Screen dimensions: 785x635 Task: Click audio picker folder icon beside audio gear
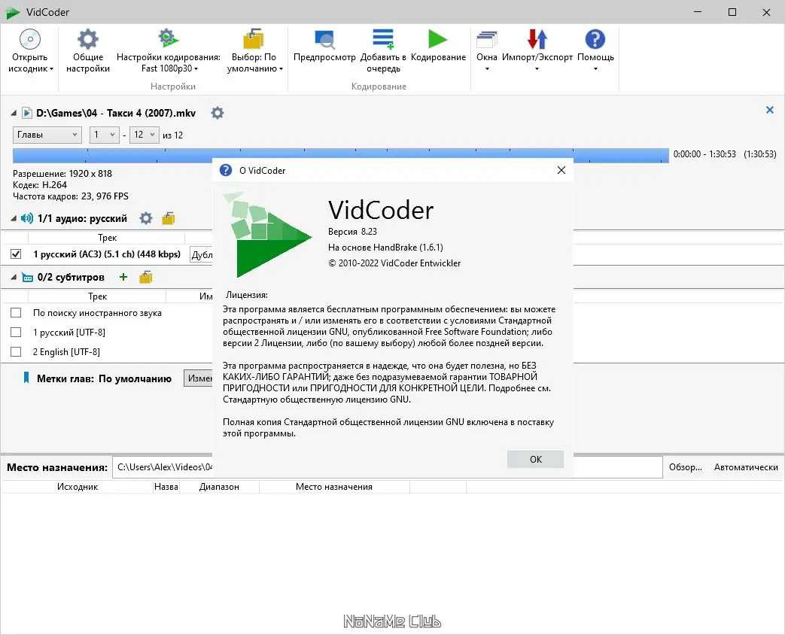click(x=169, y=218)
